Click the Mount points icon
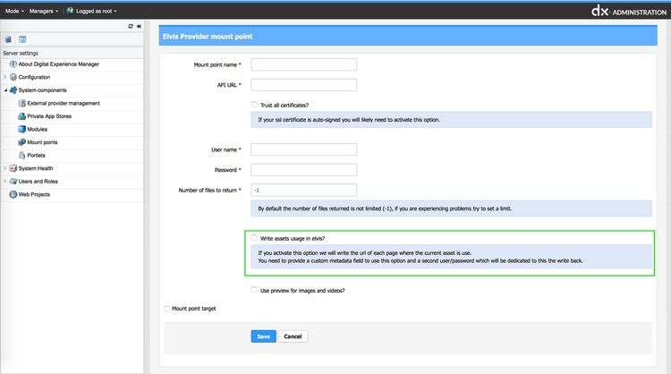 (21, 142)
